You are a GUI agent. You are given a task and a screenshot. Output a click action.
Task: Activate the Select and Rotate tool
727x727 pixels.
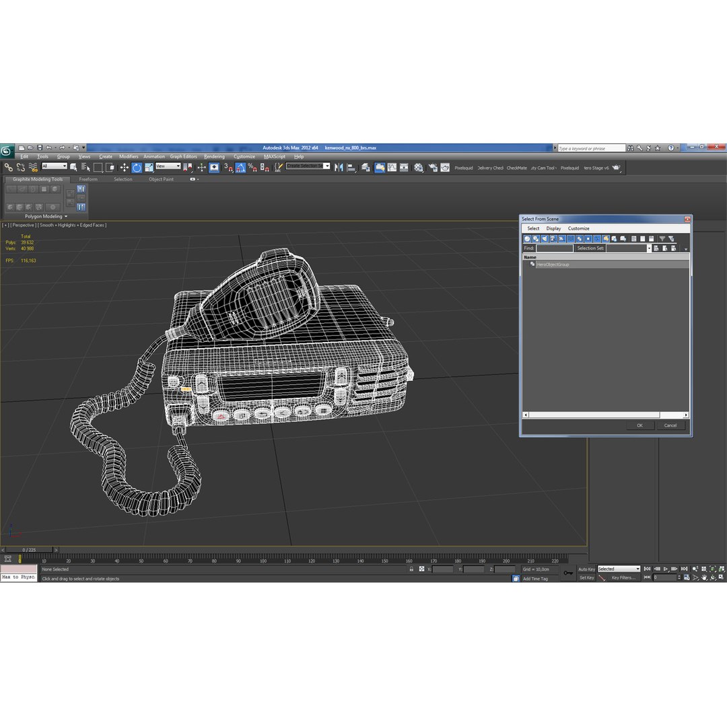[137, 168]
